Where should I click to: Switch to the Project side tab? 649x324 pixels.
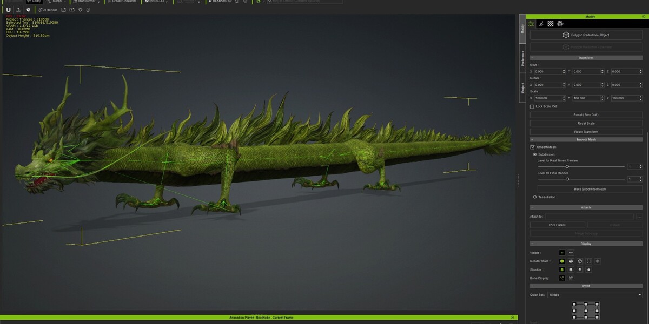point(522,87)
